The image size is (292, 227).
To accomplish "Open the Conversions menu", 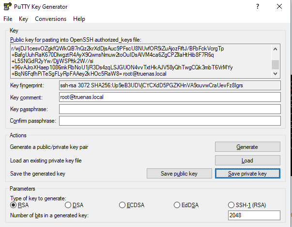I will (x=51, y=19).
